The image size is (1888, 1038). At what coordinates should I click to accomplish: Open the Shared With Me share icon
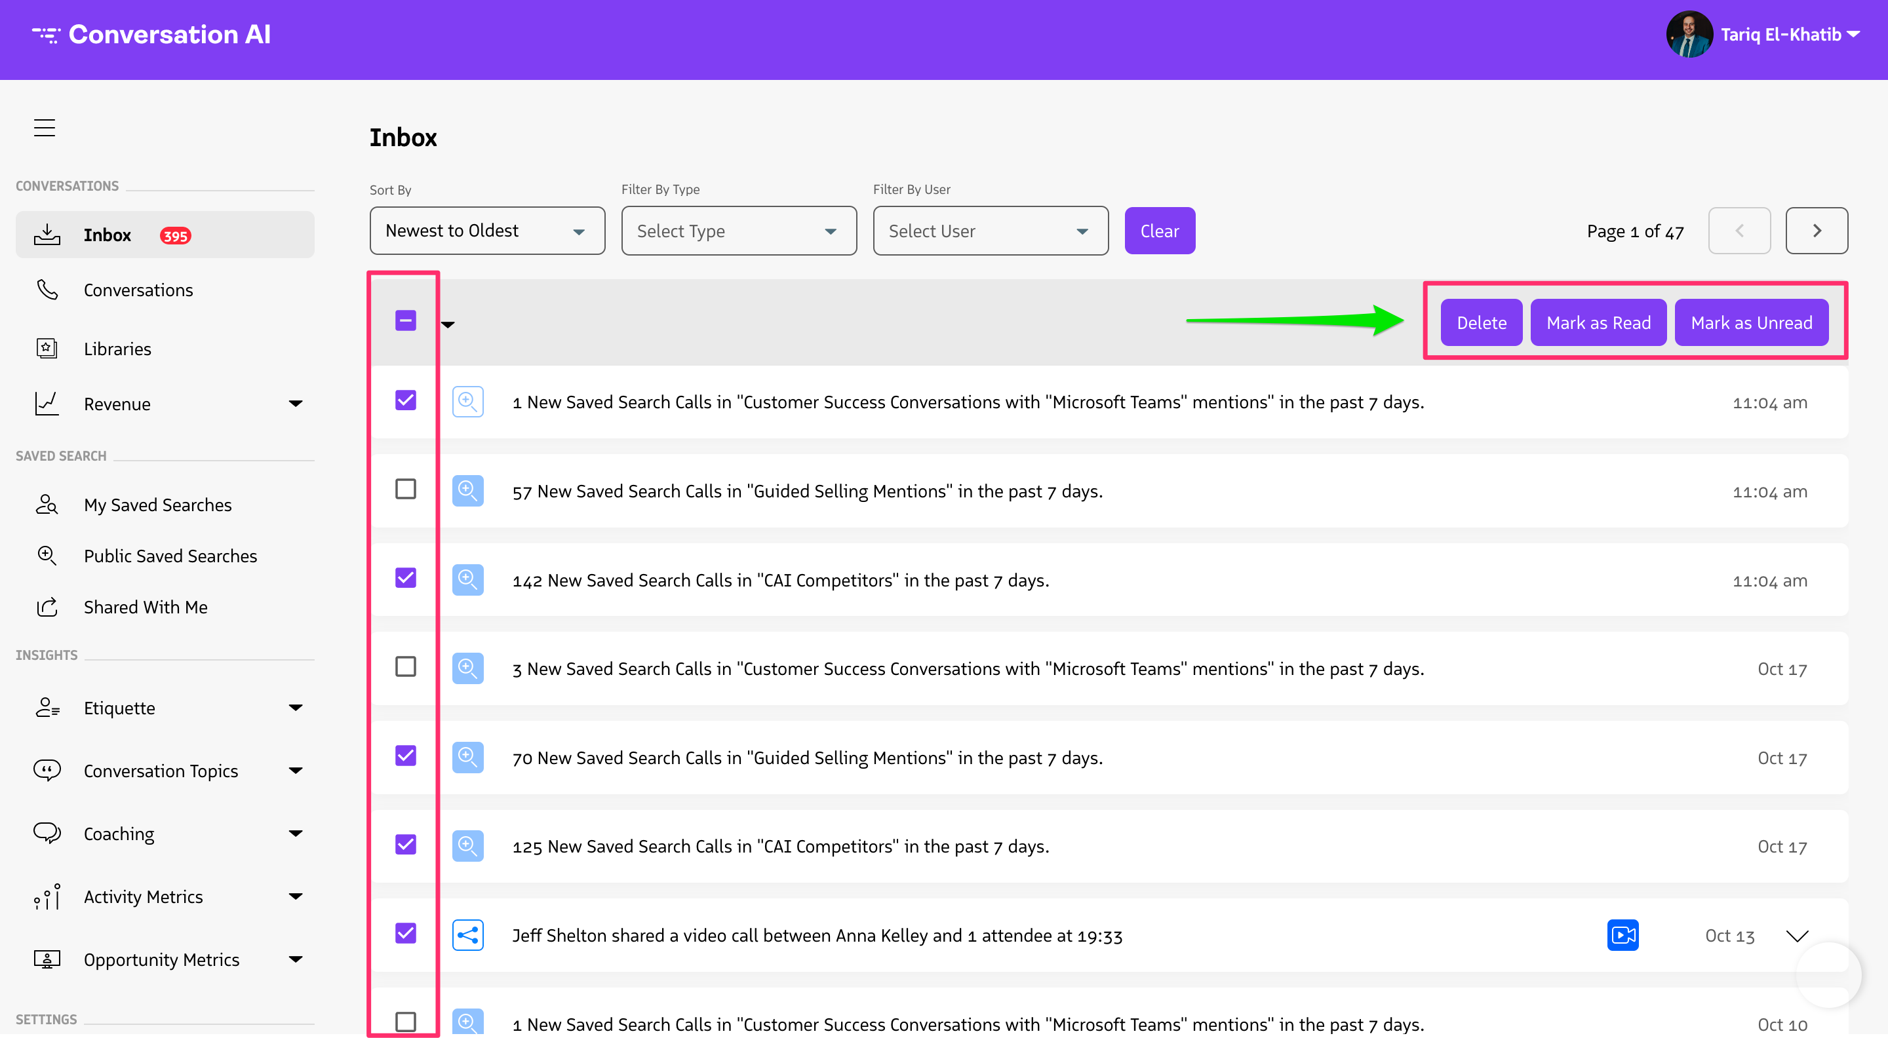[x=46, y=607]
